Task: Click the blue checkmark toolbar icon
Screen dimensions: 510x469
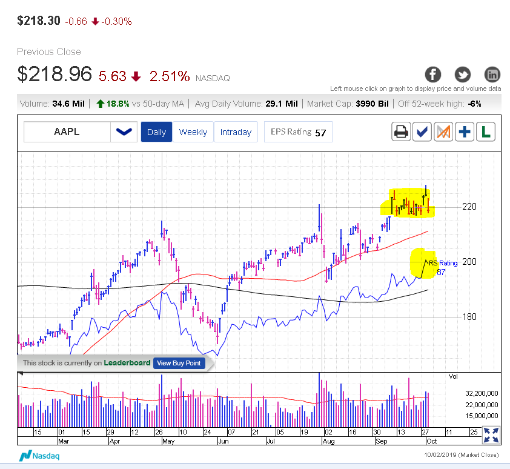Action: coord(422,131)
